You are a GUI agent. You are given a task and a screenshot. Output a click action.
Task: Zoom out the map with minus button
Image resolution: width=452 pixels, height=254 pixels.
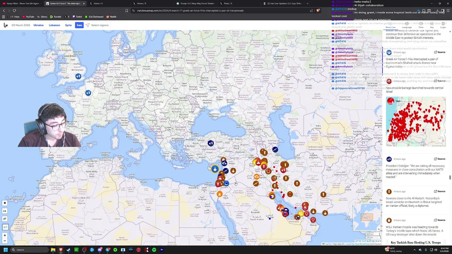pyautogui.click(x=5, y=241)
